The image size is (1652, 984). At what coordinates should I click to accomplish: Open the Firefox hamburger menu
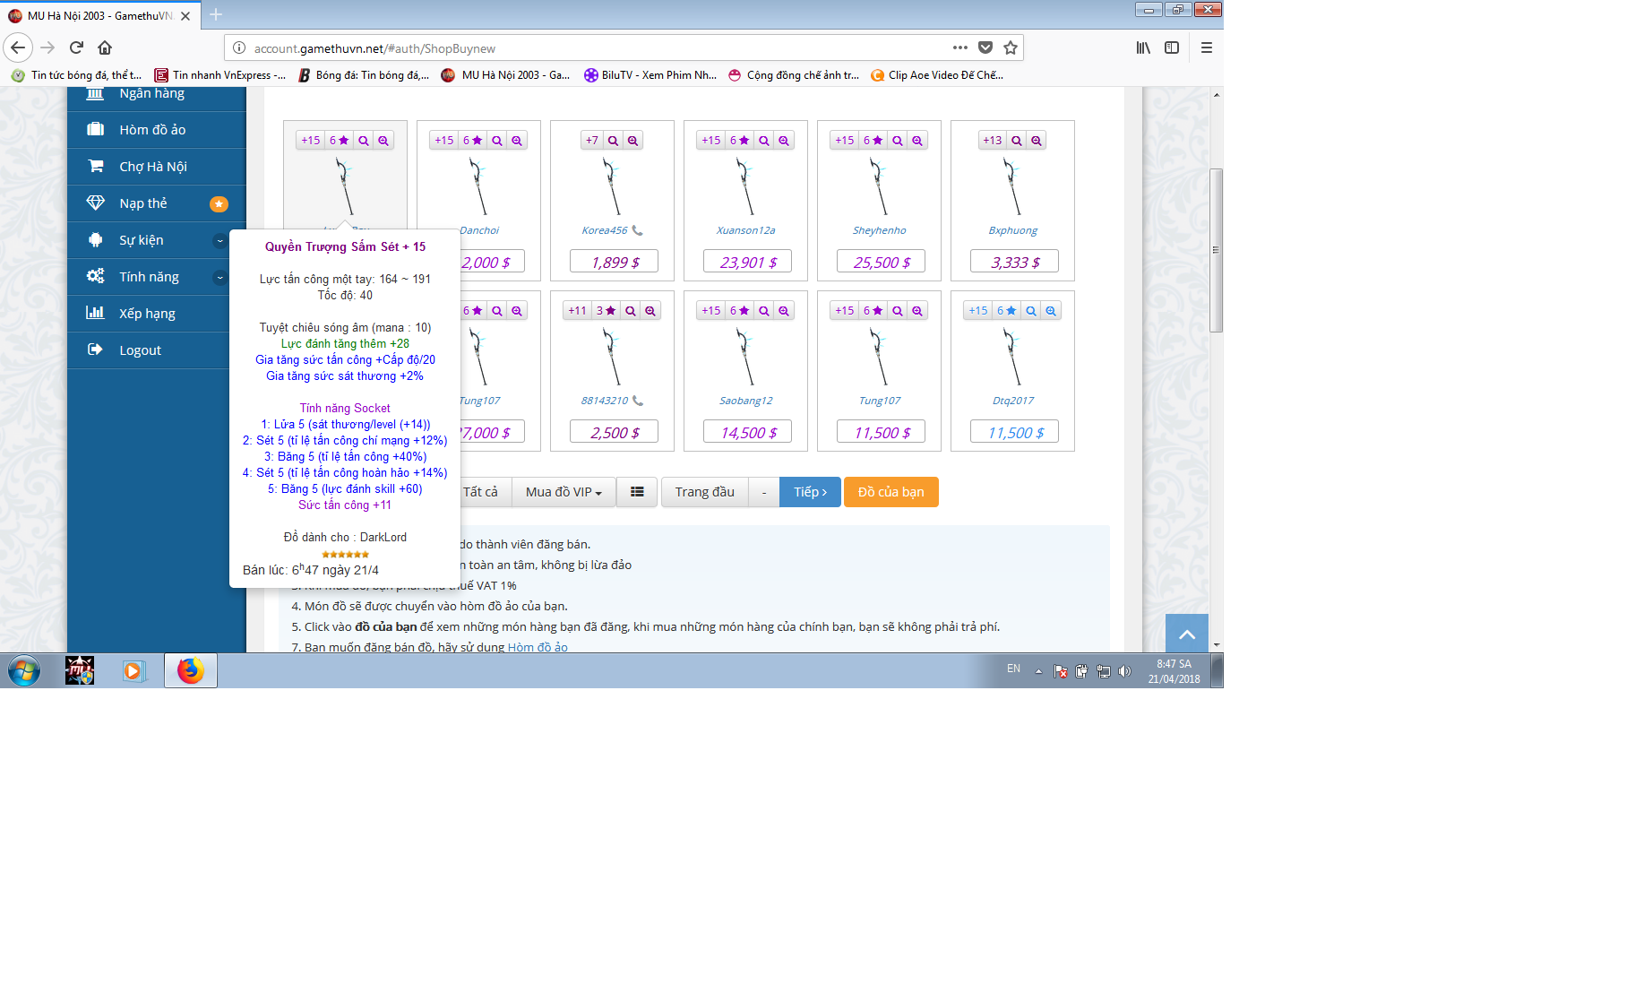pyautogui.click(x=1207, y=47)
